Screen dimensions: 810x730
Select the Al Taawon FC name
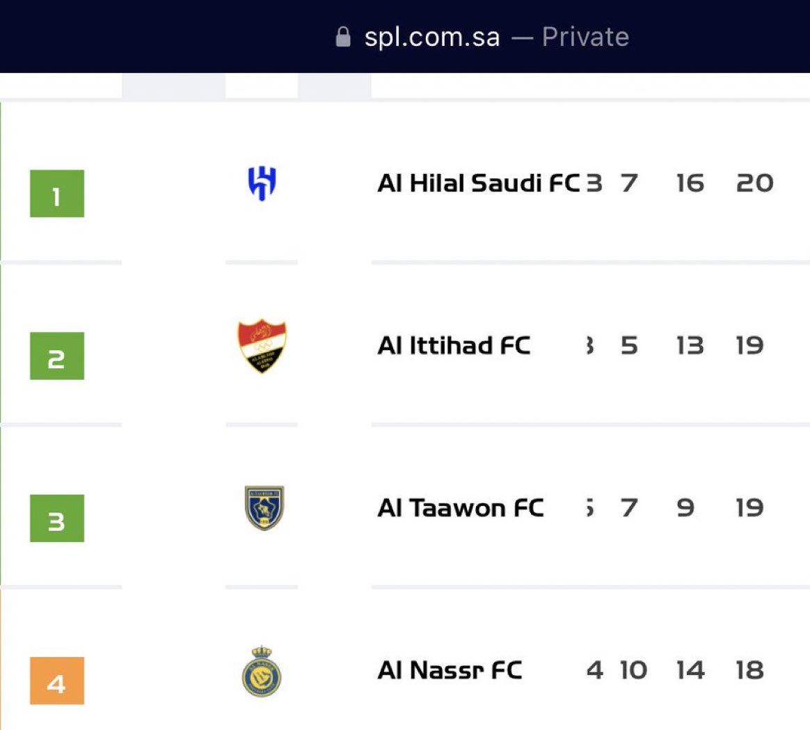click(460, 508)
